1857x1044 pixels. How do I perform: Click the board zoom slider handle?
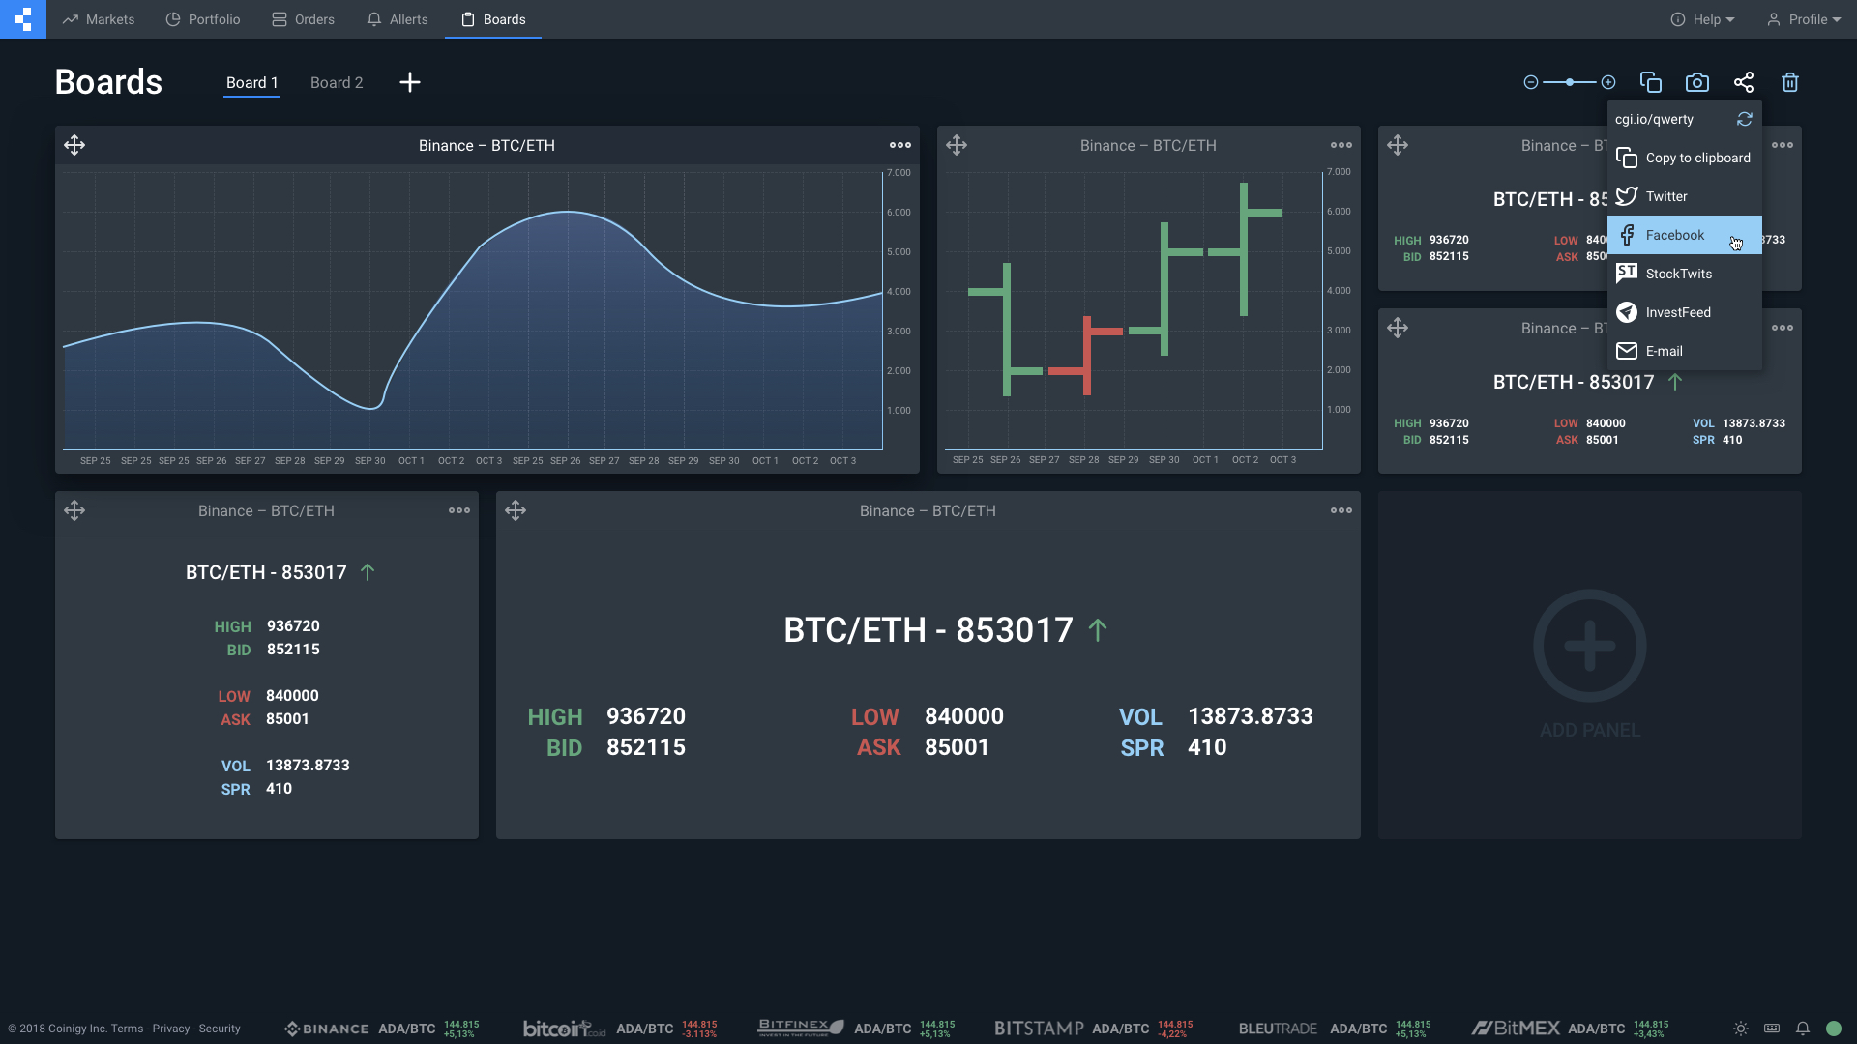pyautogui.click(x=1569, y=82)
